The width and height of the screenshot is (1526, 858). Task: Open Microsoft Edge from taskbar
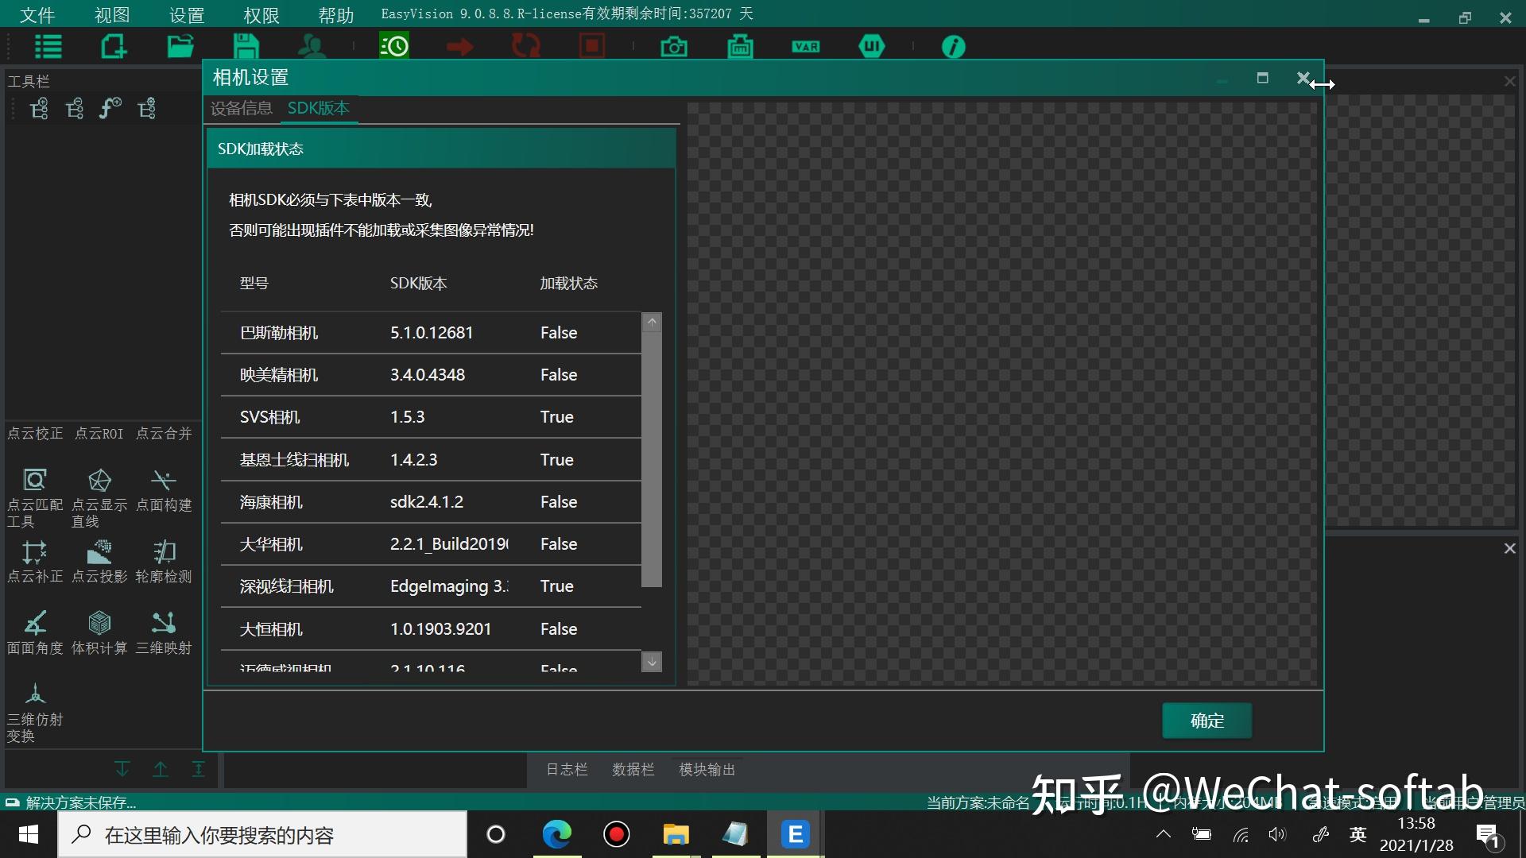(x=556, y=834)
